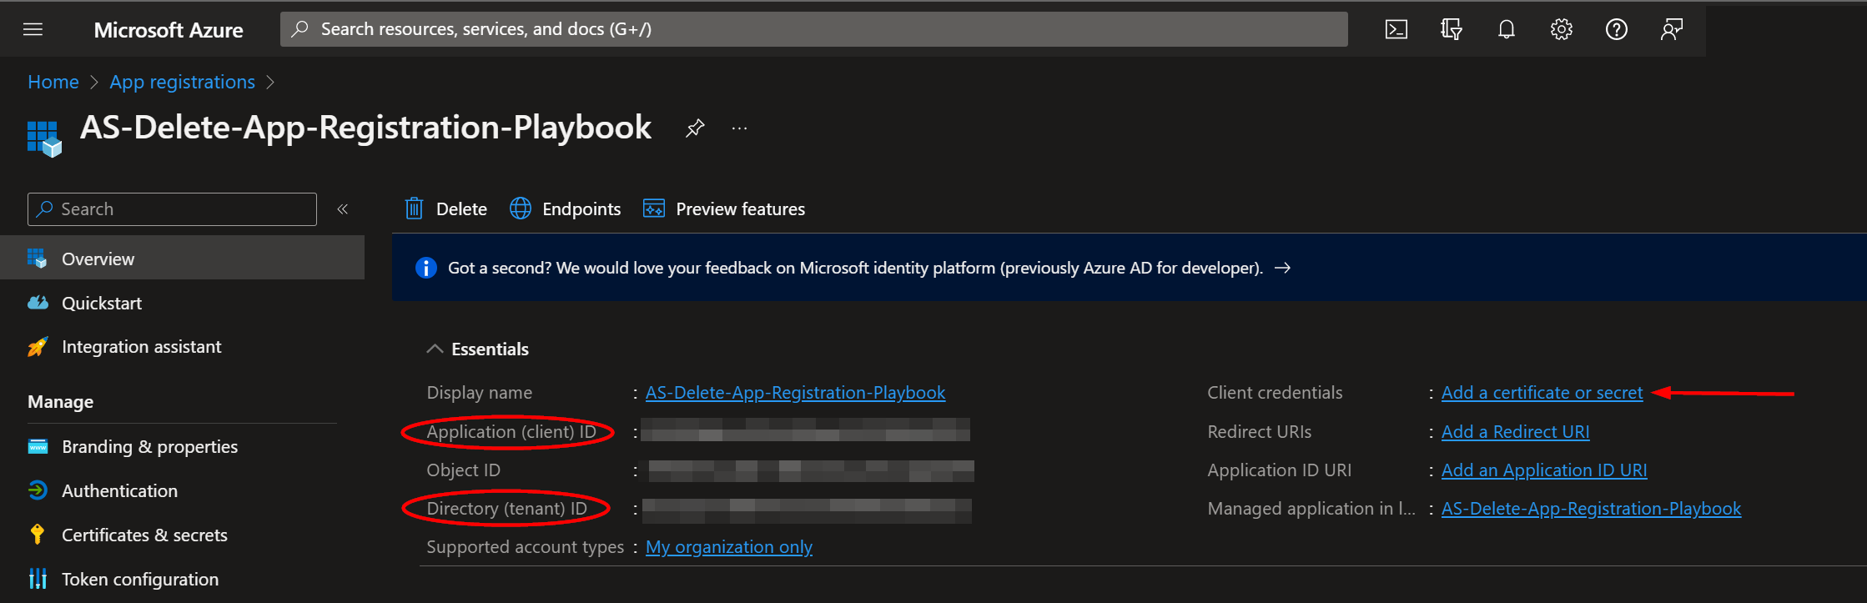Click the Delete toolbar button
1867x603 pixels.
point(445,209)
